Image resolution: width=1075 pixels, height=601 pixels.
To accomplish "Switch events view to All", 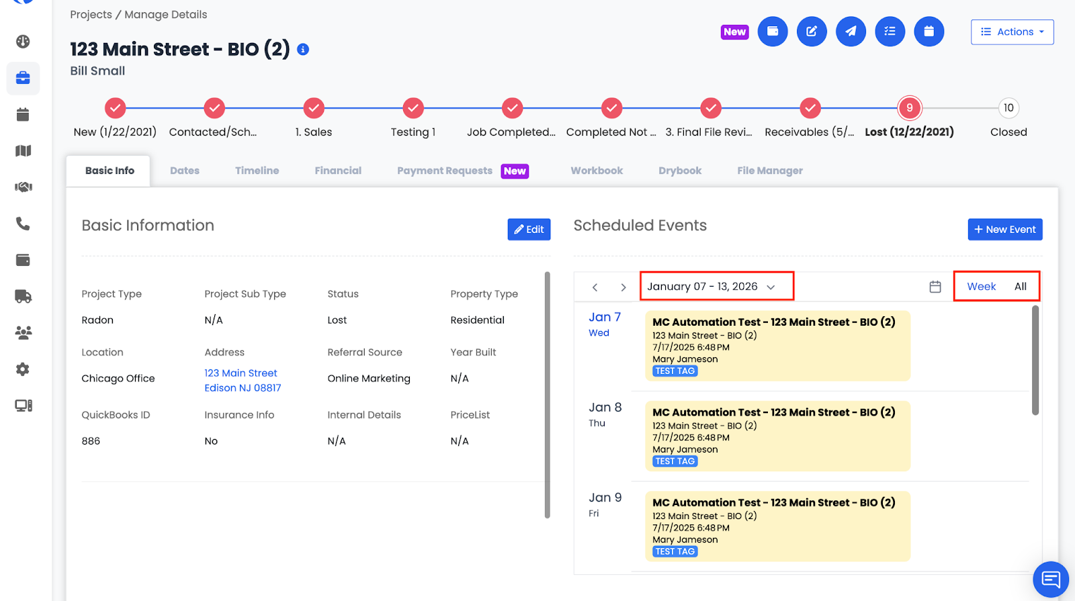I will click(1020, 287).
